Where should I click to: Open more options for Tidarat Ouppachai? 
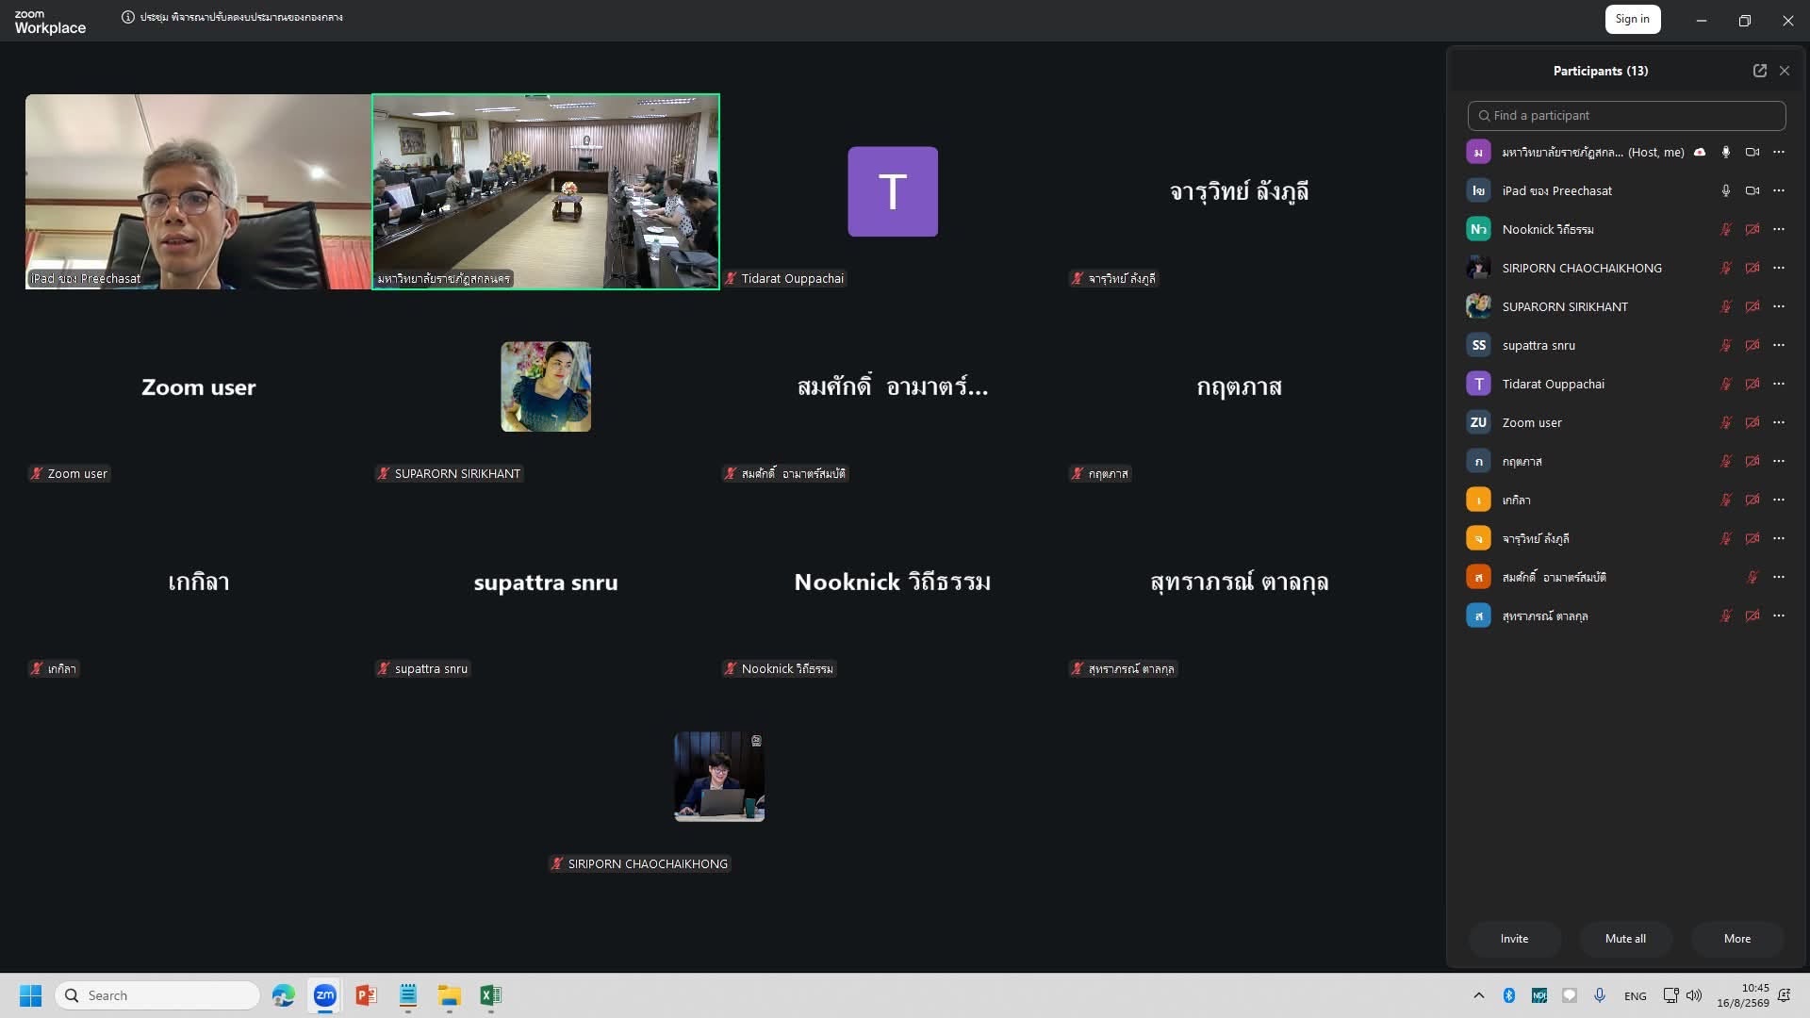click(x=1779, y=384)
